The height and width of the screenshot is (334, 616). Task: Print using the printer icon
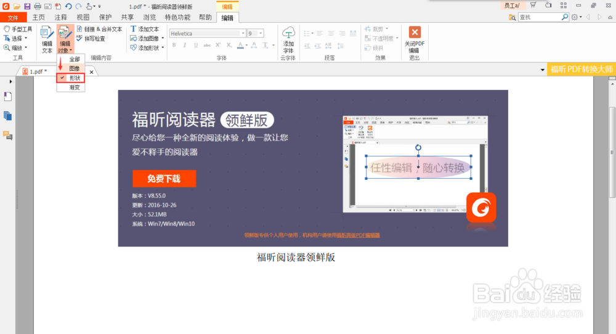click(38, 6)
